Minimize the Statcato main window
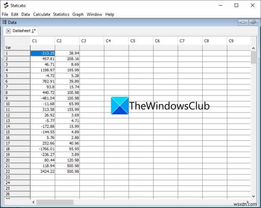 click(221, 5)
